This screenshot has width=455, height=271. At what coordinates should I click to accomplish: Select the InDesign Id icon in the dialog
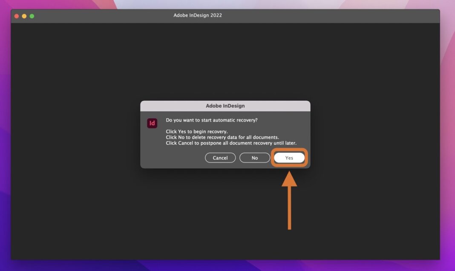pyautogui.click(x=152, y=123)
